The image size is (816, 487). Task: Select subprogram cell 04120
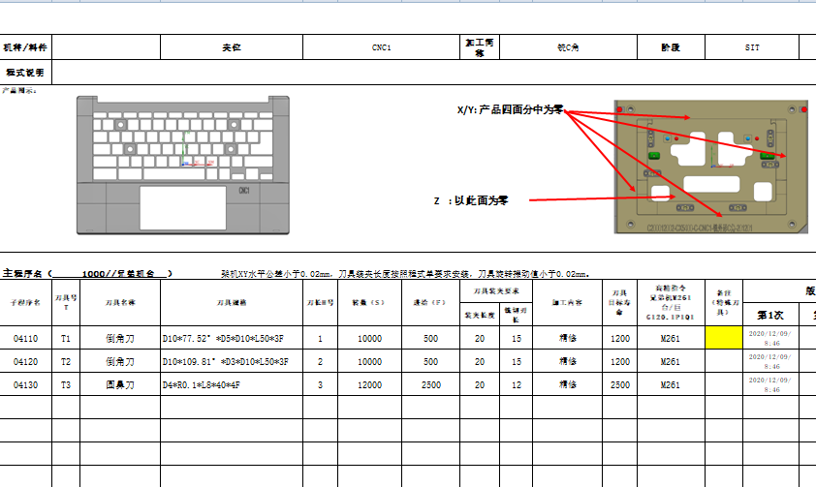coord(25,361)
